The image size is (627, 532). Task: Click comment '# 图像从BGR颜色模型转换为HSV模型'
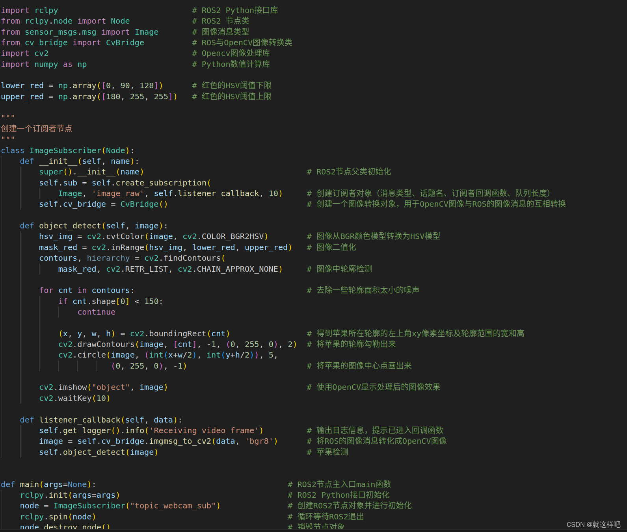(374, 236)
